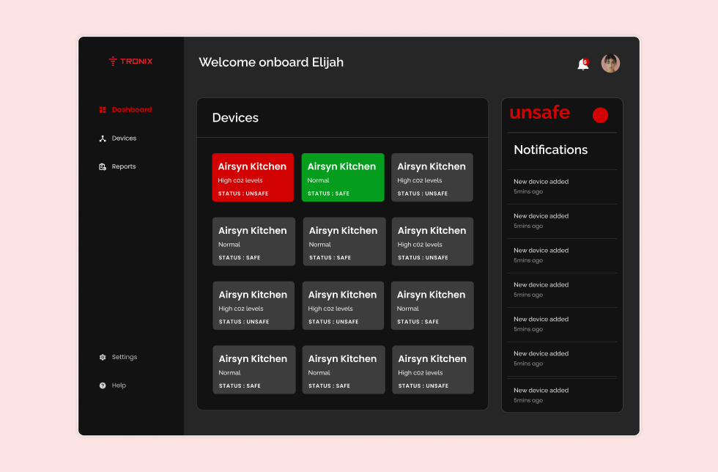Select the green Airsyn Kitchen safe card
Screen dimensions: 718x472
click(342, 177)
